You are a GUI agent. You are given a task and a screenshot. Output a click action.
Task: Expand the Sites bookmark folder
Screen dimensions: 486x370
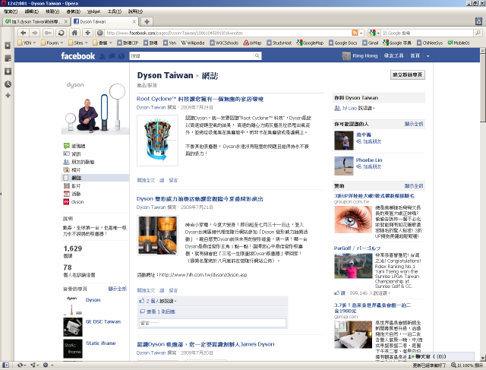click(78, 43)
